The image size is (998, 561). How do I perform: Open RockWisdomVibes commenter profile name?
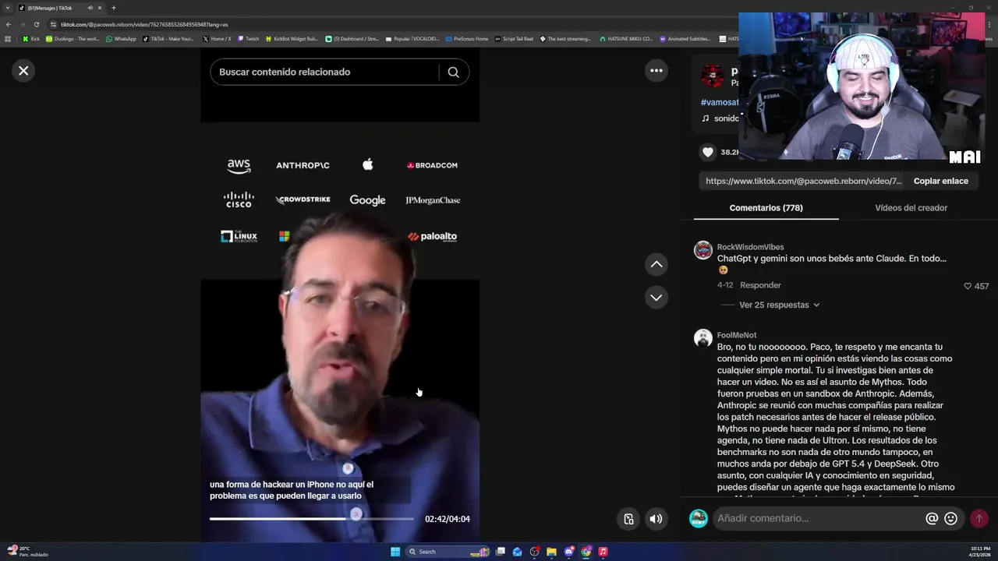pos(750,247)
